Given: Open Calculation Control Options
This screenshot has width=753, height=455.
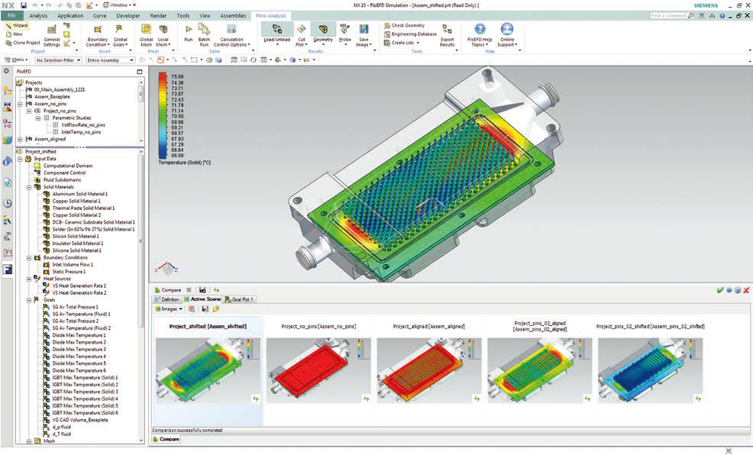Looking at the screenshot, I should tap(231, 36).
